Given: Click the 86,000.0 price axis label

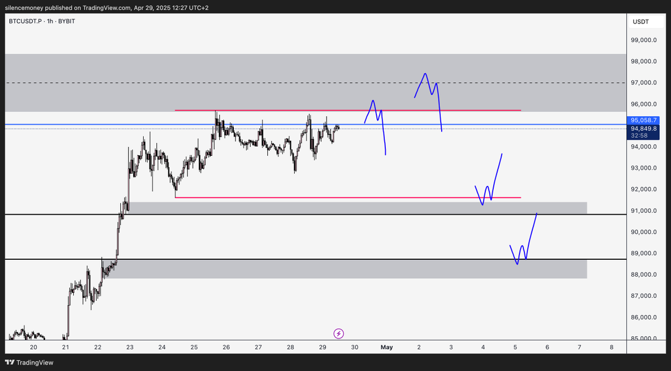Looking at the screenshot, I should (644, 317).
